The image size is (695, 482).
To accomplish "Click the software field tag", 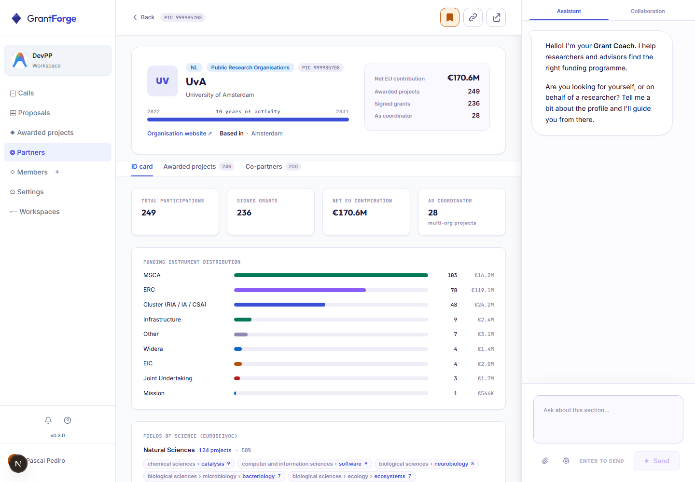I will coord(350,464).
